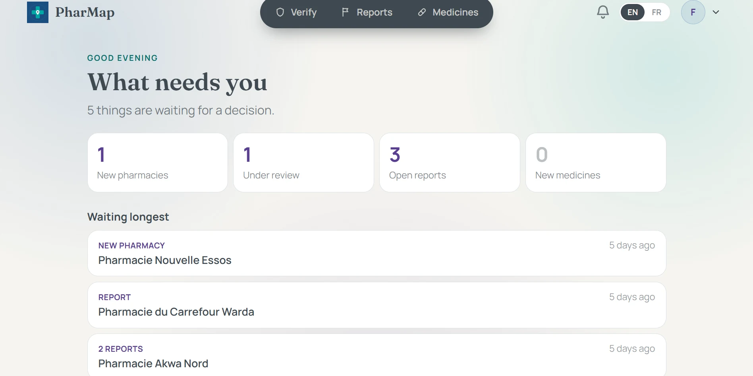
Task: Click 5 days ago on Nouvelle Essos row
Action: [x=632, y=246]
